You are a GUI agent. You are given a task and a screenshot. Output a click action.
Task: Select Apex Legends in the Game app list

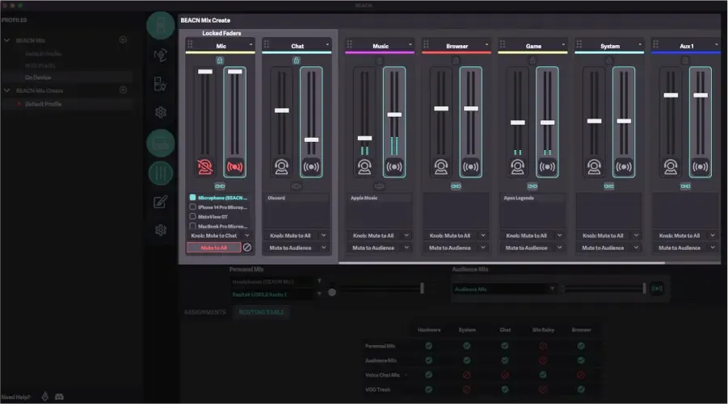pos(532,198)
